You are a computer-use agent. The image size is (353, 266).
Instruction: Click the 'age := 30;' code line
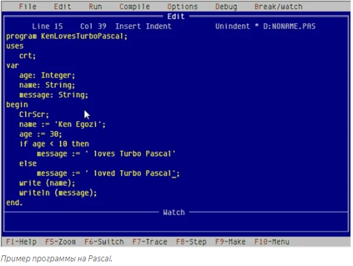40,134
